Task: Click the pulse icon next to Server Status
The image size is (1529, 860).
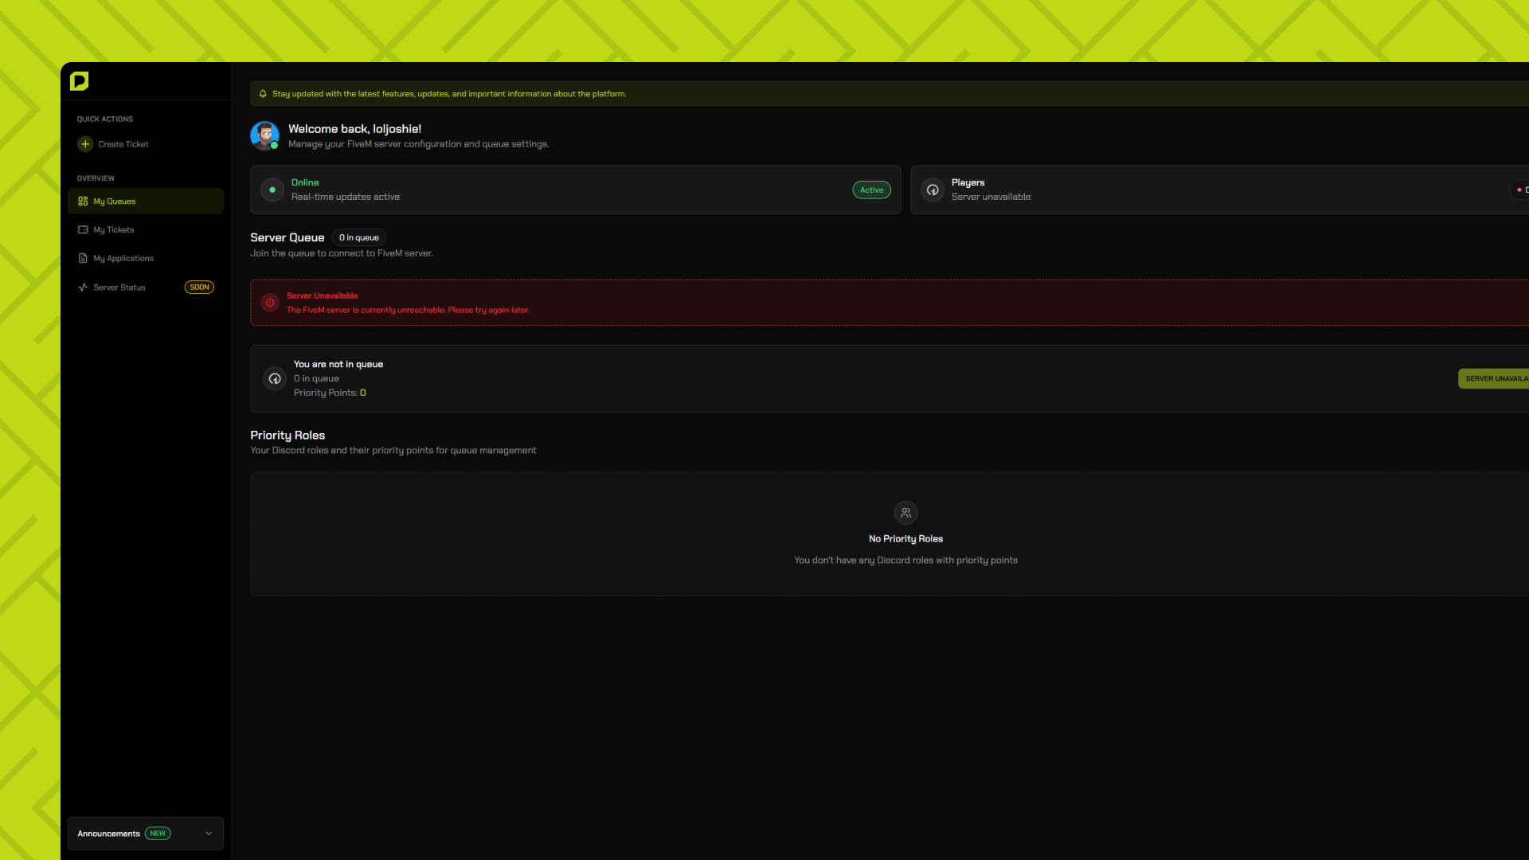Action: tap(83, 287)
